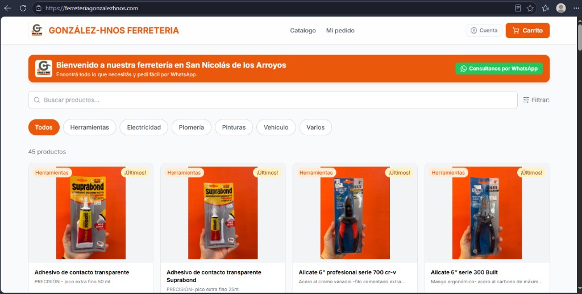582x294 pixels.
Task: Open browser profile avatar
Action: (x=561, y=8)
